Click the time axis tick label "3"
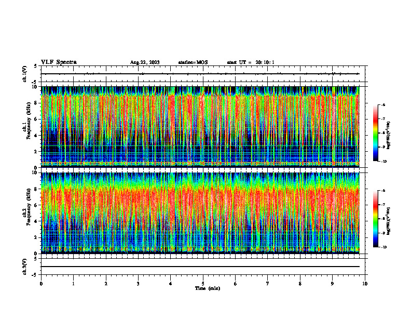This screenshot has width=411, height=318. click(x=138, y=284)
